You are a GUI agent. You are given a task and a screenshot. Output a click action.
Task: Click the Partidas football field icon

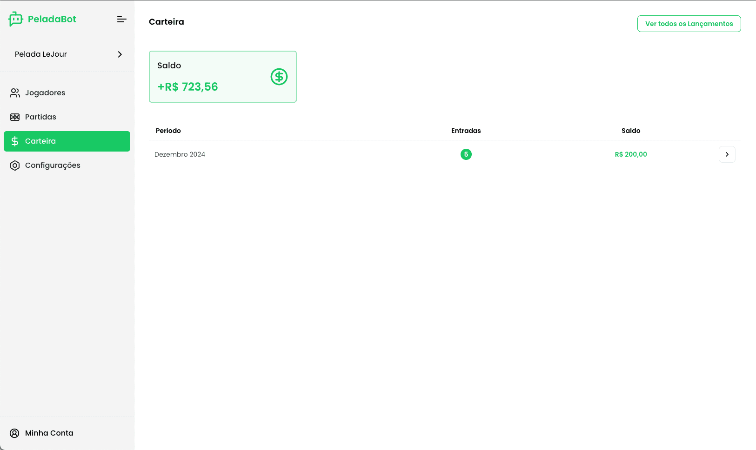pos(15,117)
